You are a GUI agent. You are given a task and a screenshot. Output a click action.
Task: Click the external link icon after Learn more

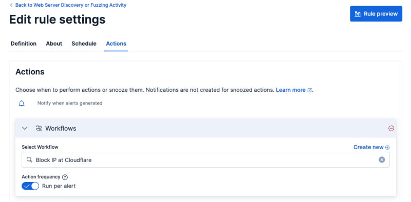click(309, 90)
